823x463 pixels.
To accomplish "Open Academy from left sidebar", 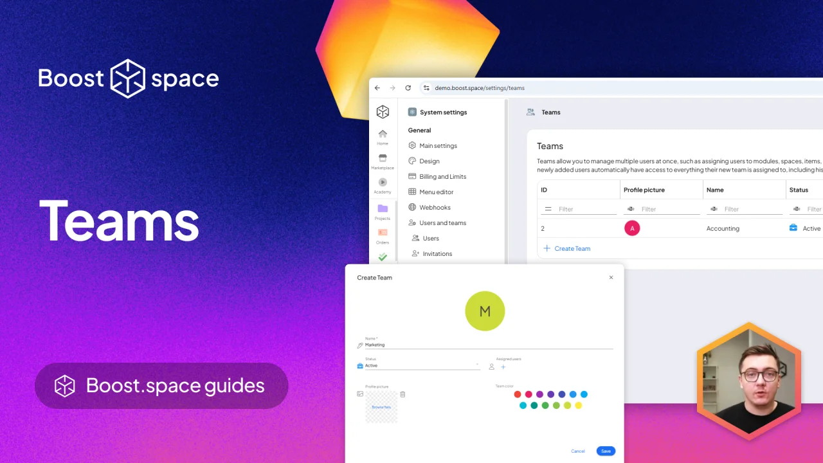I will (383, 186).
